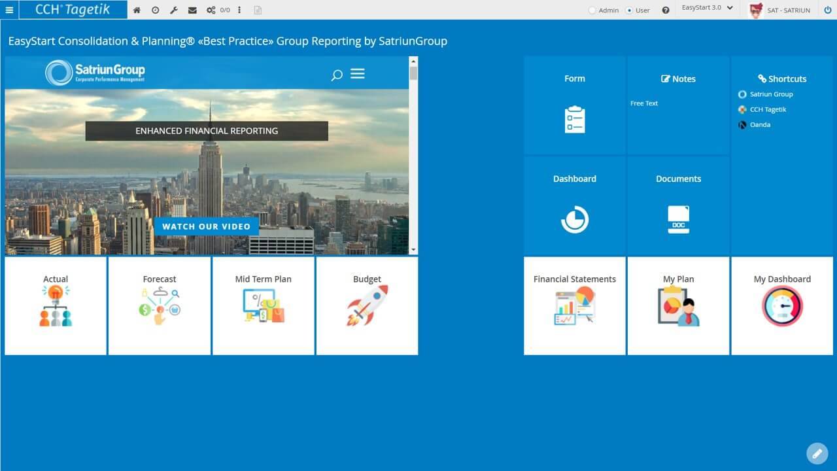Screen dimensions: 837x471
Task: Click the gears process monitor icon
Action: click(211, 10)
